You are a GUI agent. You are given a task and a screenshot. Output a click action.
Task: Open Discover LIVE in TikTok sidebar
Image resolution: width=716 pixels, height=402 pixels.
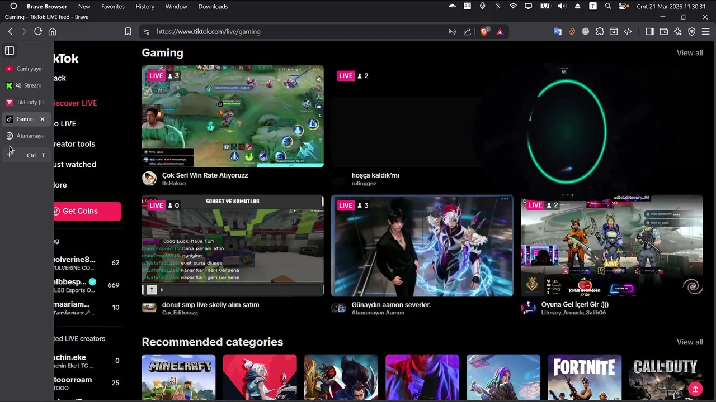tap(75, 103)
